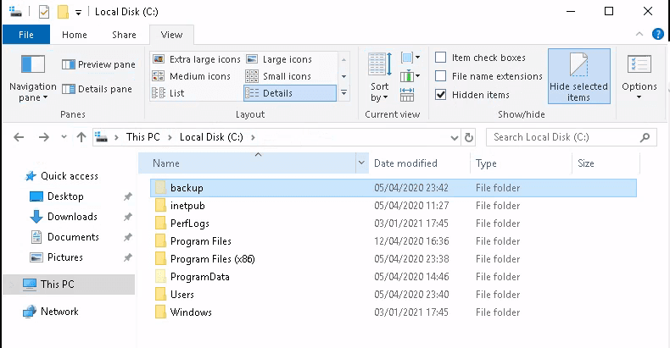The width and height of the screenshot is (670, 348).
Task: Switch to the Share ribbon tab
Action: point(124,35)
